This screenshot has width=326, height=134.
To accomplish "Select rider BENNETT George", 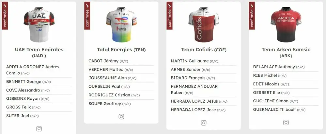I will point(23,81).
